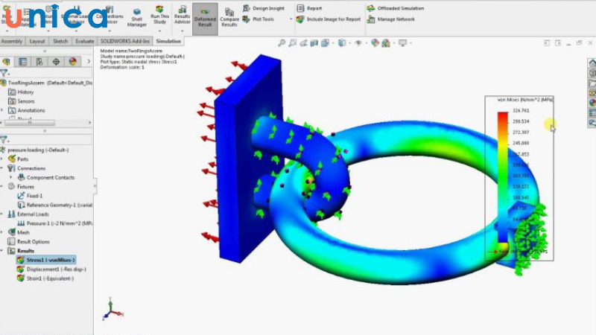Expand Plot Tools dropdown arrow

(291, 19)
